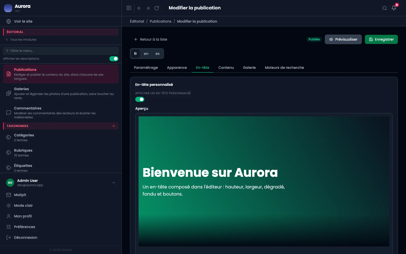Image resolution: width=406 pixels, height=254 pixels.
Task: Go forward with the right arrow icon
Action: 148,8
